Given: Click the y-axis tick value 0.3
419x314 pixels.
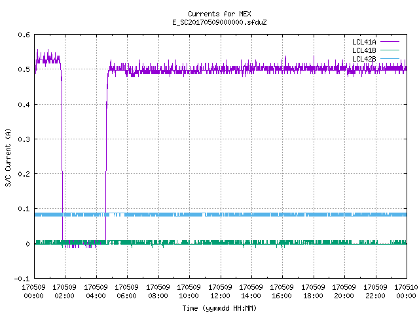Looking at the screenshot, I should click(x=24, y=139).
